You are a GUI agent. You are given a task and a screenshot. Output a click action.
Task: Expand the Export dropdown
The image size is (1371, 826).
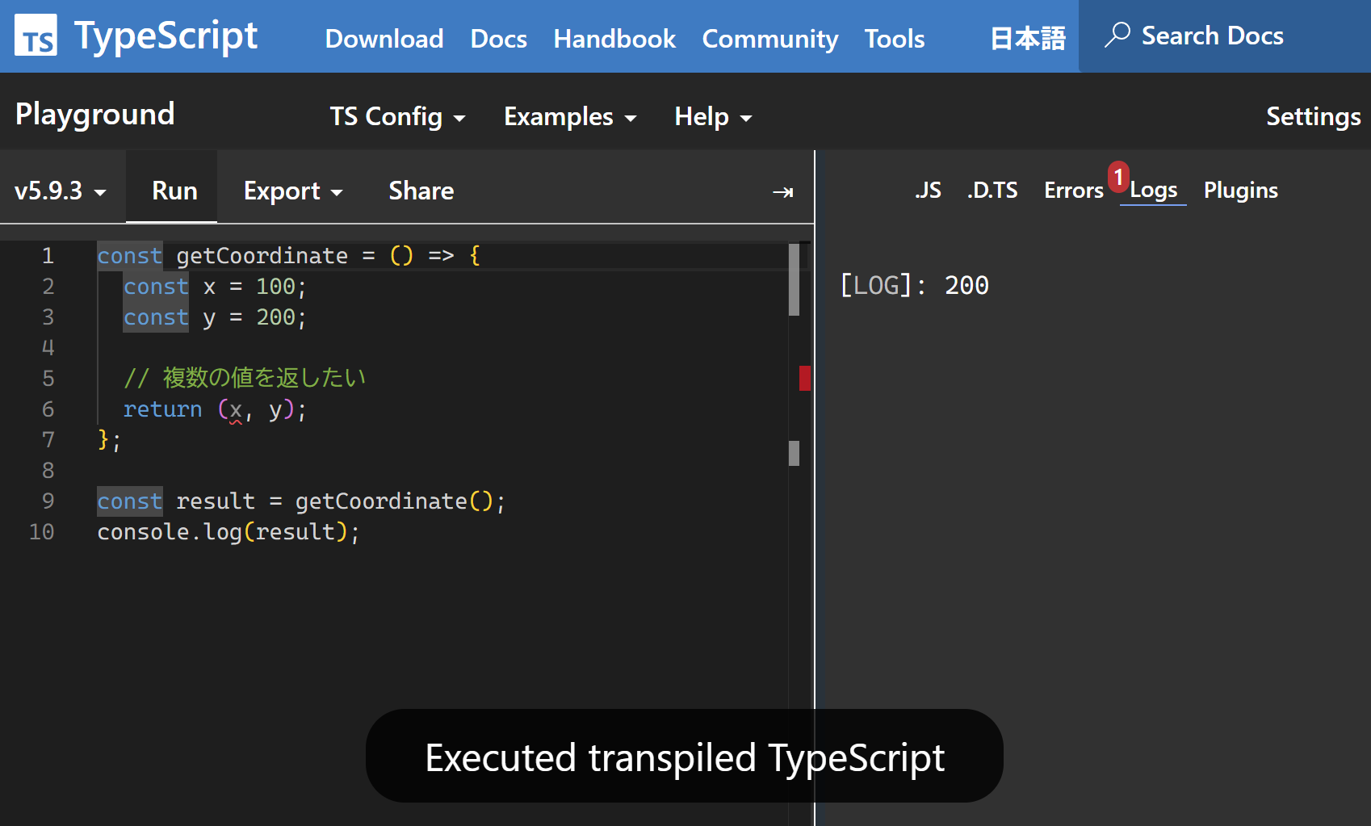293,191
